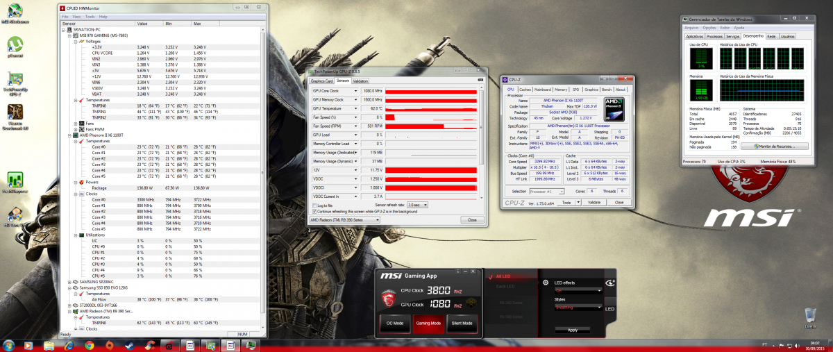The image size is (833, 352).
Task: Open Internet Explorer from the taskbar
Action: point(69,345)
